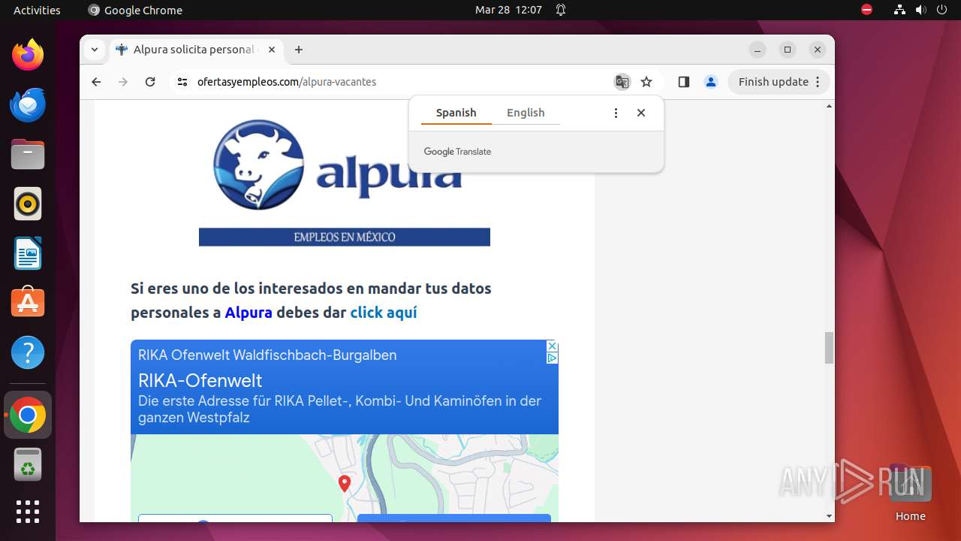Open a new browser tab
Screen dimensions: 961x541
(299, 50)
